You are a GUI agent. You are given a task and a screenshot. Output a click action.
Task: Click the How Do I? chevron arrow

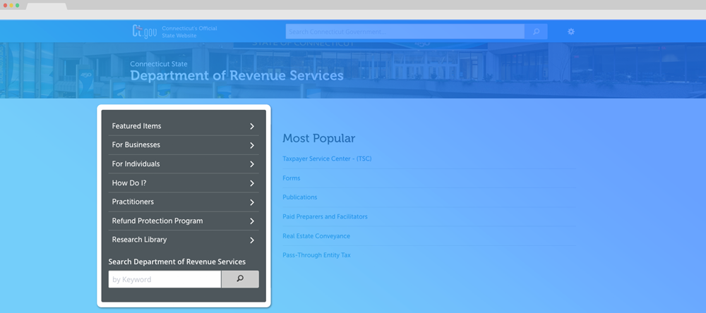[252, 183]
